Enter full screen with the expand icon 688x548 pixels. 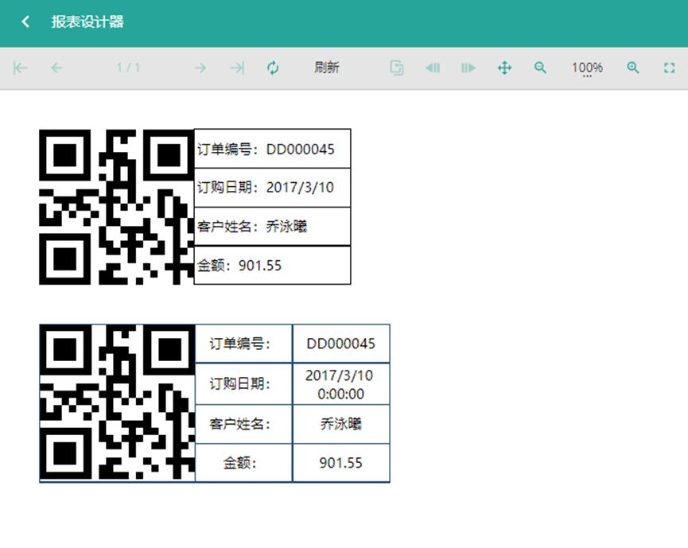(669, 68)
